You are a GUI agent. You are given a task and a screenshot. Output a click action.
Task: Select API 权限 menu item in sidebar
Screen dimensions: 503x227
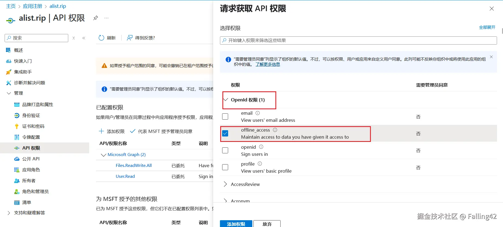coord(45,148)
